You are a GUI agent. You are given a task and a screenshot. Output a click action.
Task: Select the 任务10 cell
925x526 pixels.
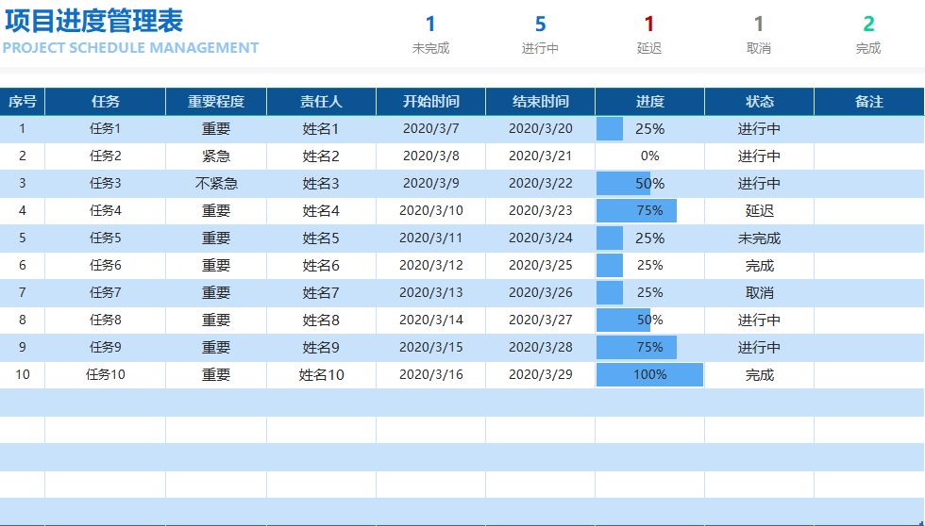106,374
